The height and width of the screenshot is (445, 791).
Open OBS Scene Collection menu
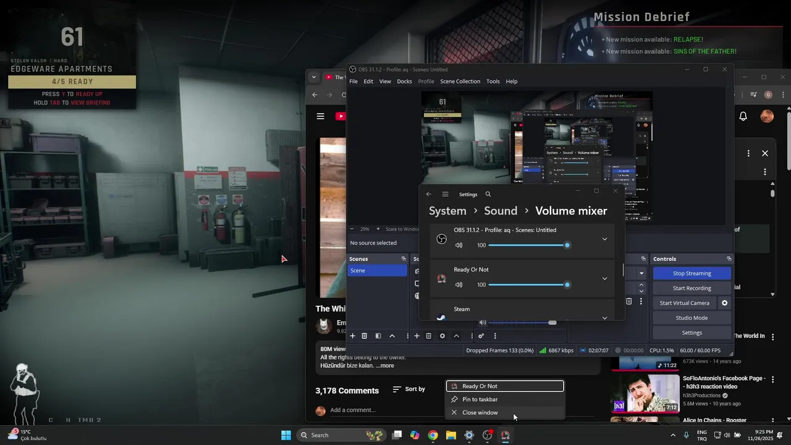coord(460,82)
